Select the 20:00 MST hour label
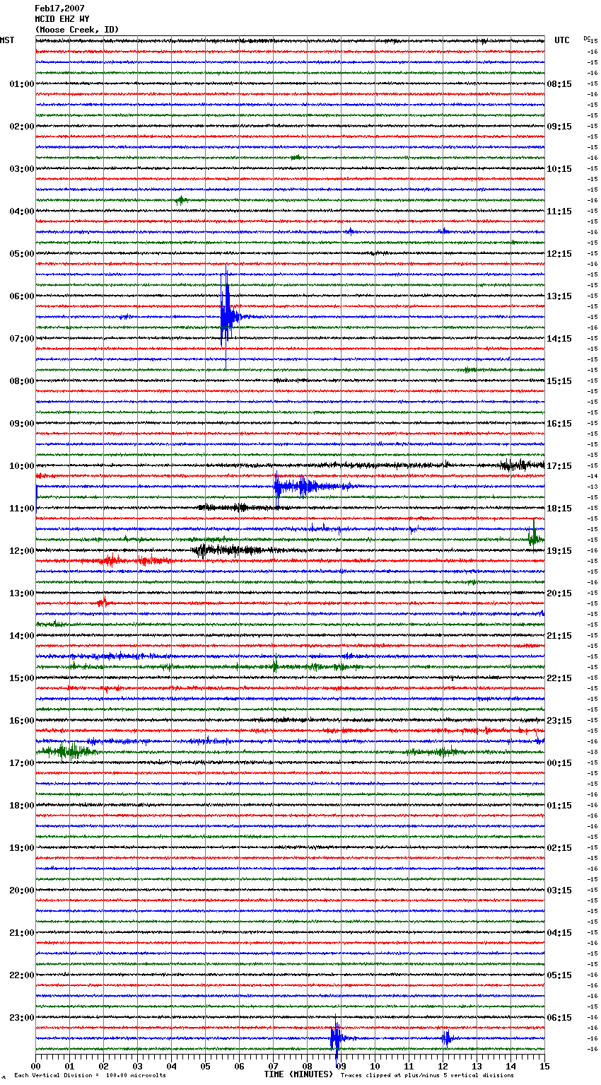Screen dimensions: 601x1085 point(22,890)
